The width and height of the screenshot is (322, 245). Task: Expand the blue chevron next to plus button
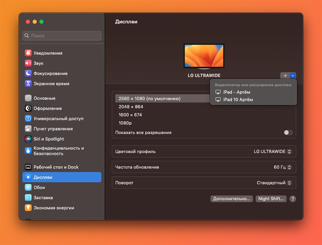(x=293, y=76)
